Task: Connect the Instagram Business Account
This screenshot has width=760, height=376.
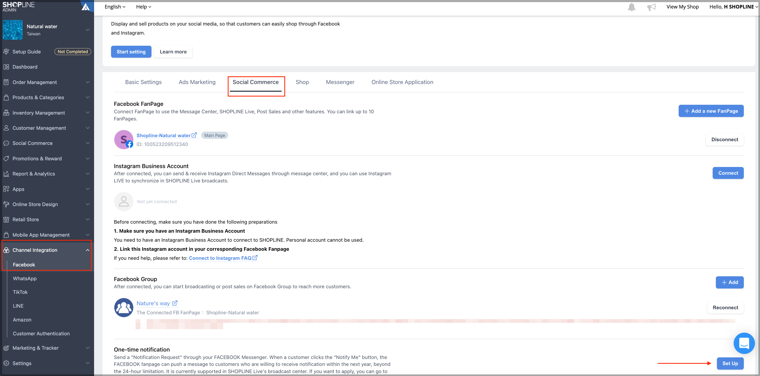Action: [728, 173]
